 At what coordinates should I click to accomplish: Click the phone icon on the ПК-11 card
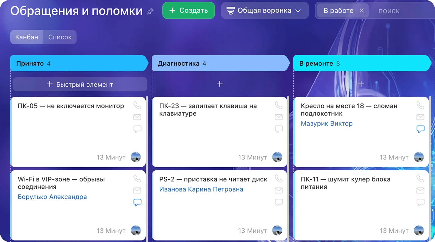tap(420, 178)
